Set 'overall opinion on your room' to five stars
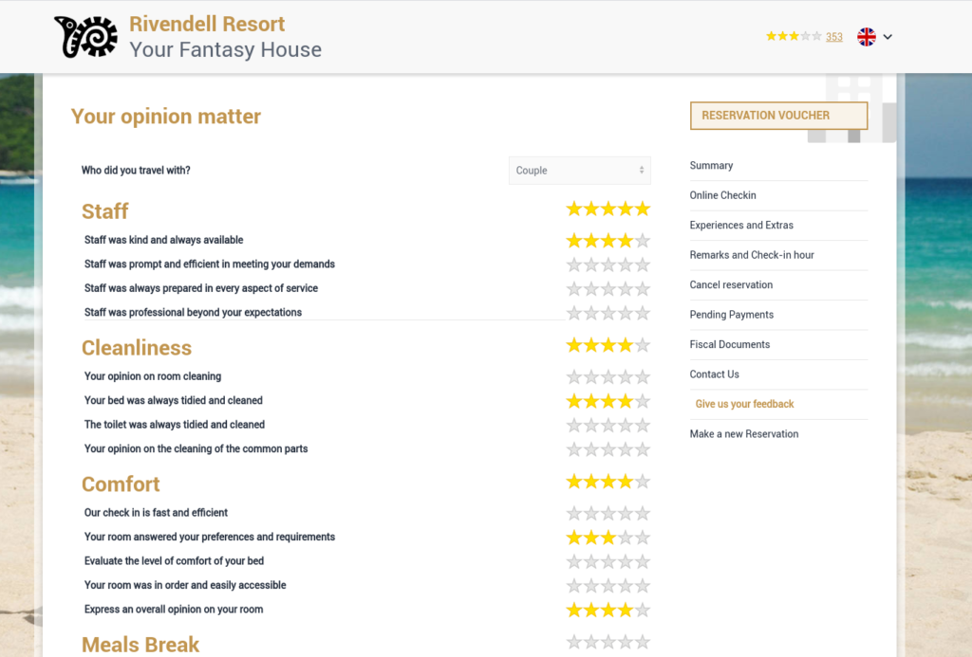 (643, 610)
